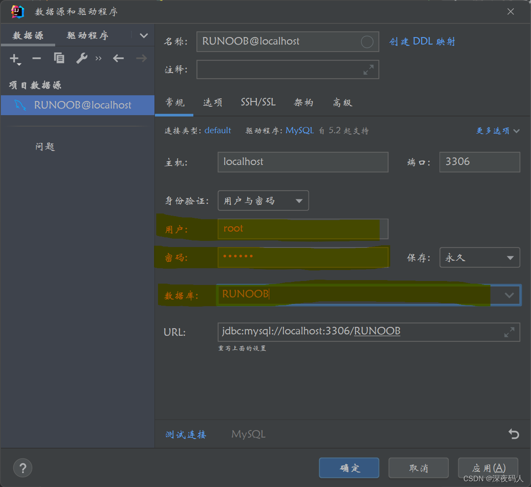Click the 项目数据源 section header
Viewport: 531px width, 487px height.
point(35,85)
